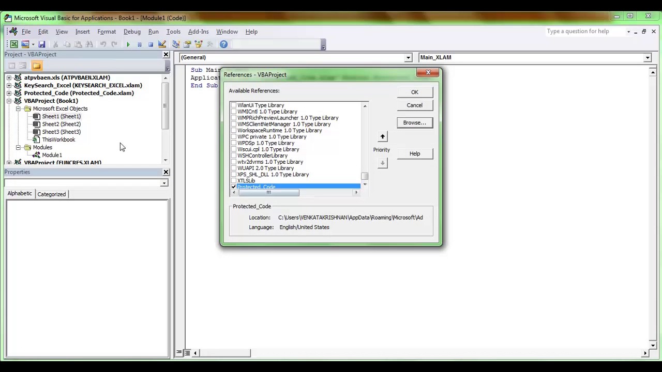Check WMPRichPreviewLauncher 1.0 Type Library checkbox

[234, 118]
